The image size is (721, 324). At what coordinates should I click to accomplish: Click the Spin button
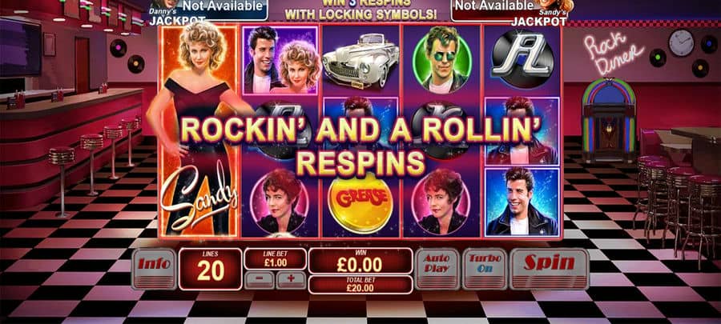pos(549,269)
